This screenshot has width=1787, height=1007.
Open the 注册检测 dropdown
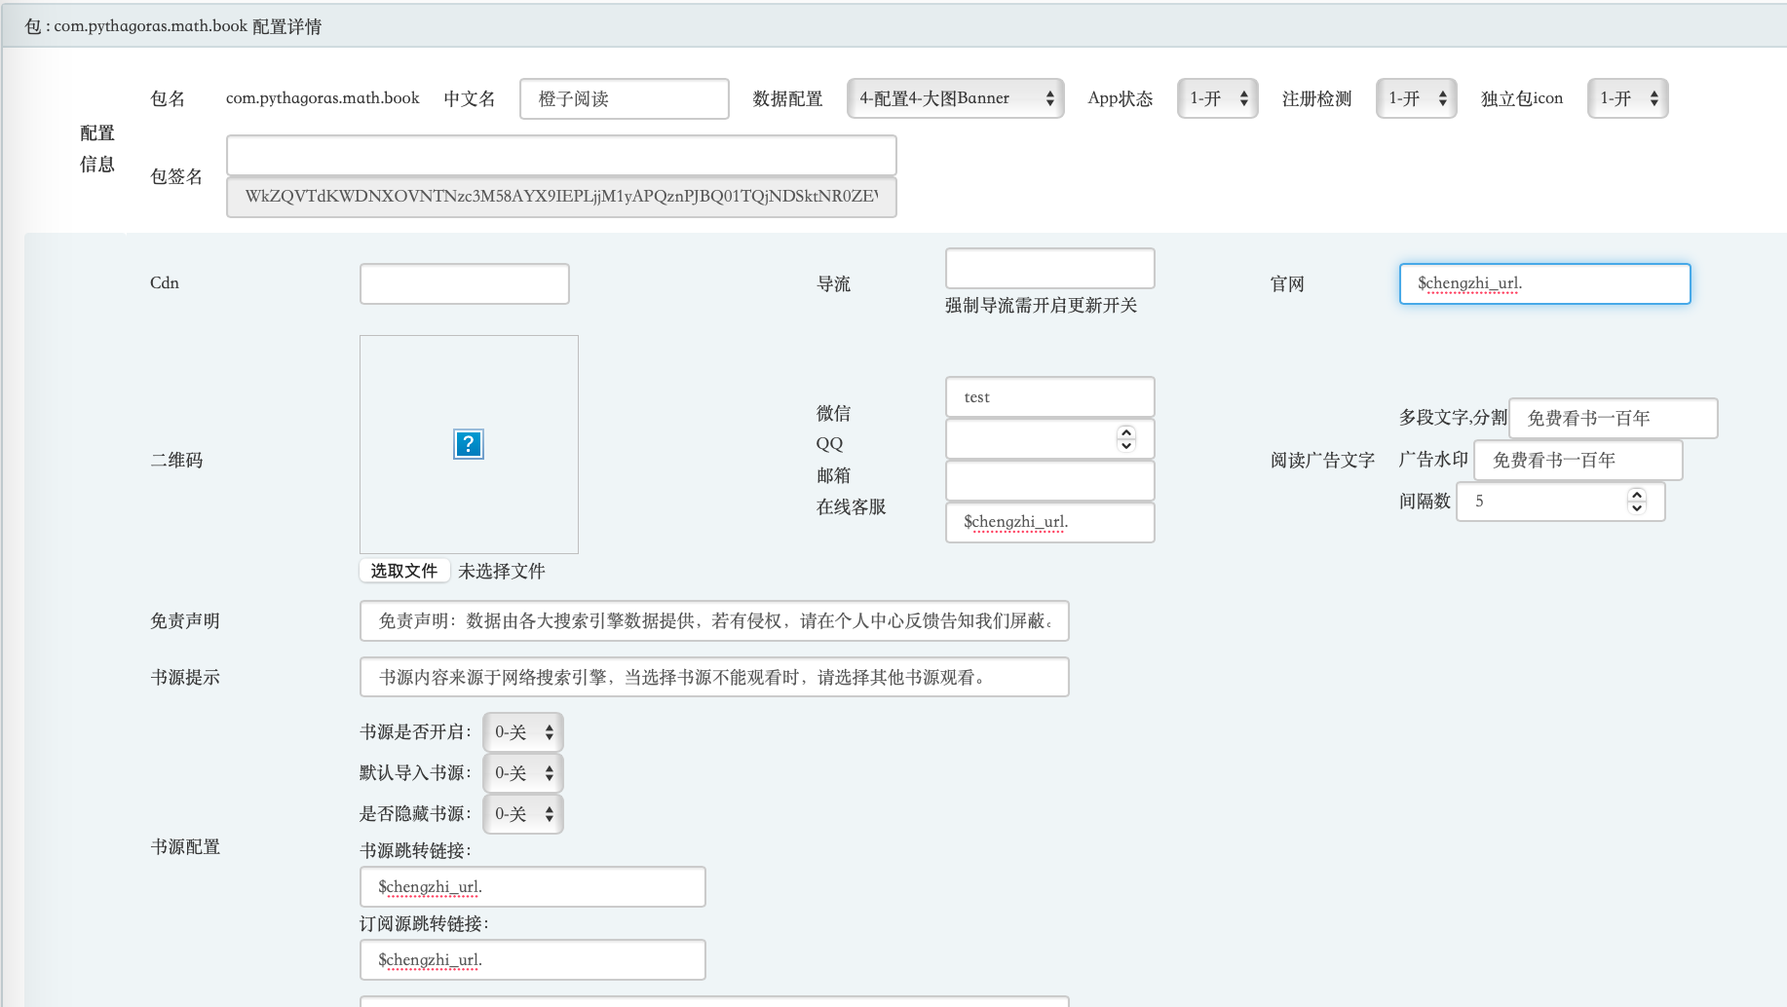pos(1416,98)
